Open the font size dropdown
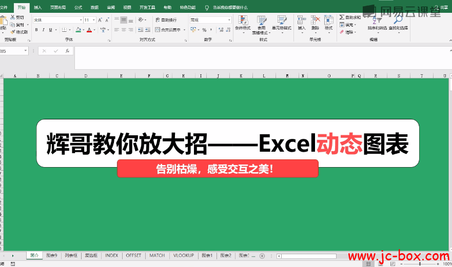The height and width of the screenshot is (267, 452). (x=94, y=20)
